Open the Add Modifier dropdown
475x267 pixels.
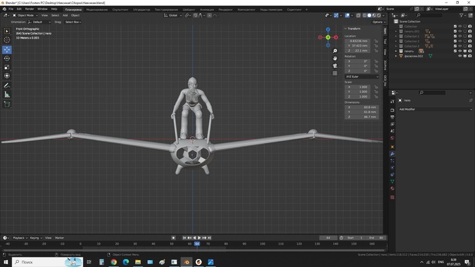(x=436, y=109)
